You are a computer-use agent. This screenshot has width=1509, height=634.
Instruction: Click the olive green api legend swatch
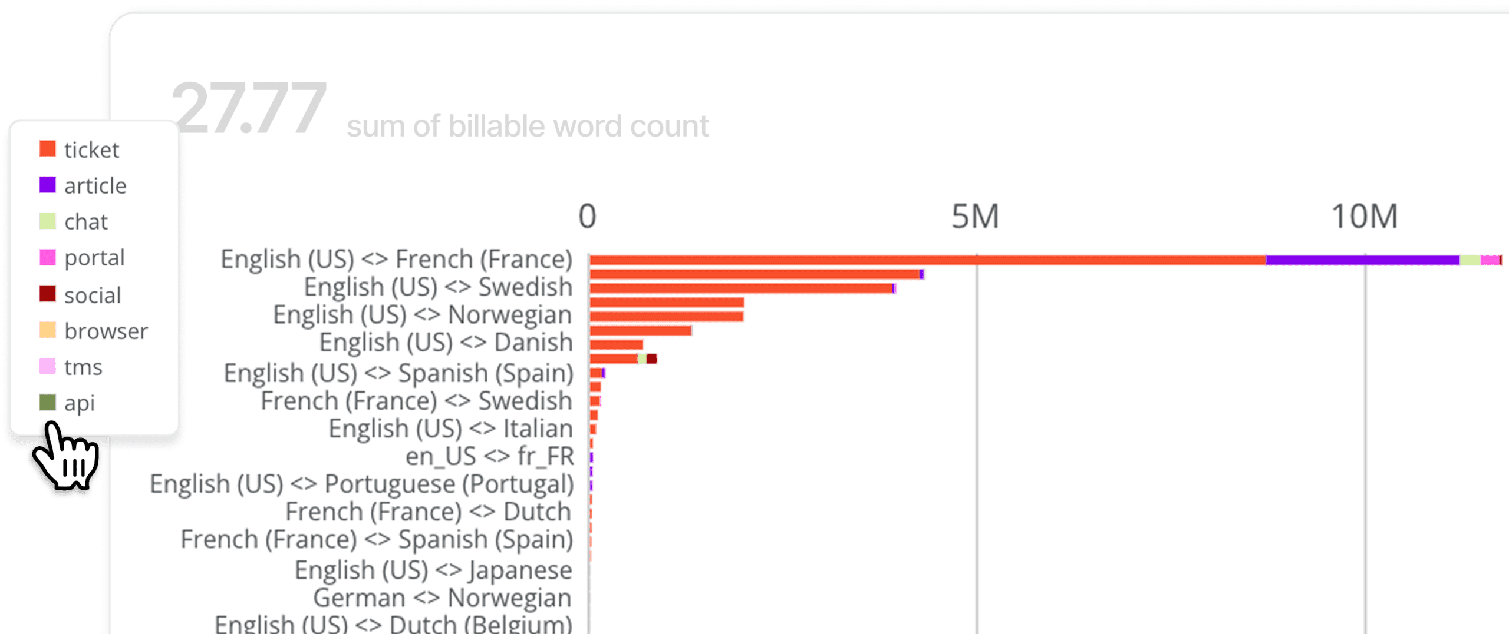click(x=47, y=403)
